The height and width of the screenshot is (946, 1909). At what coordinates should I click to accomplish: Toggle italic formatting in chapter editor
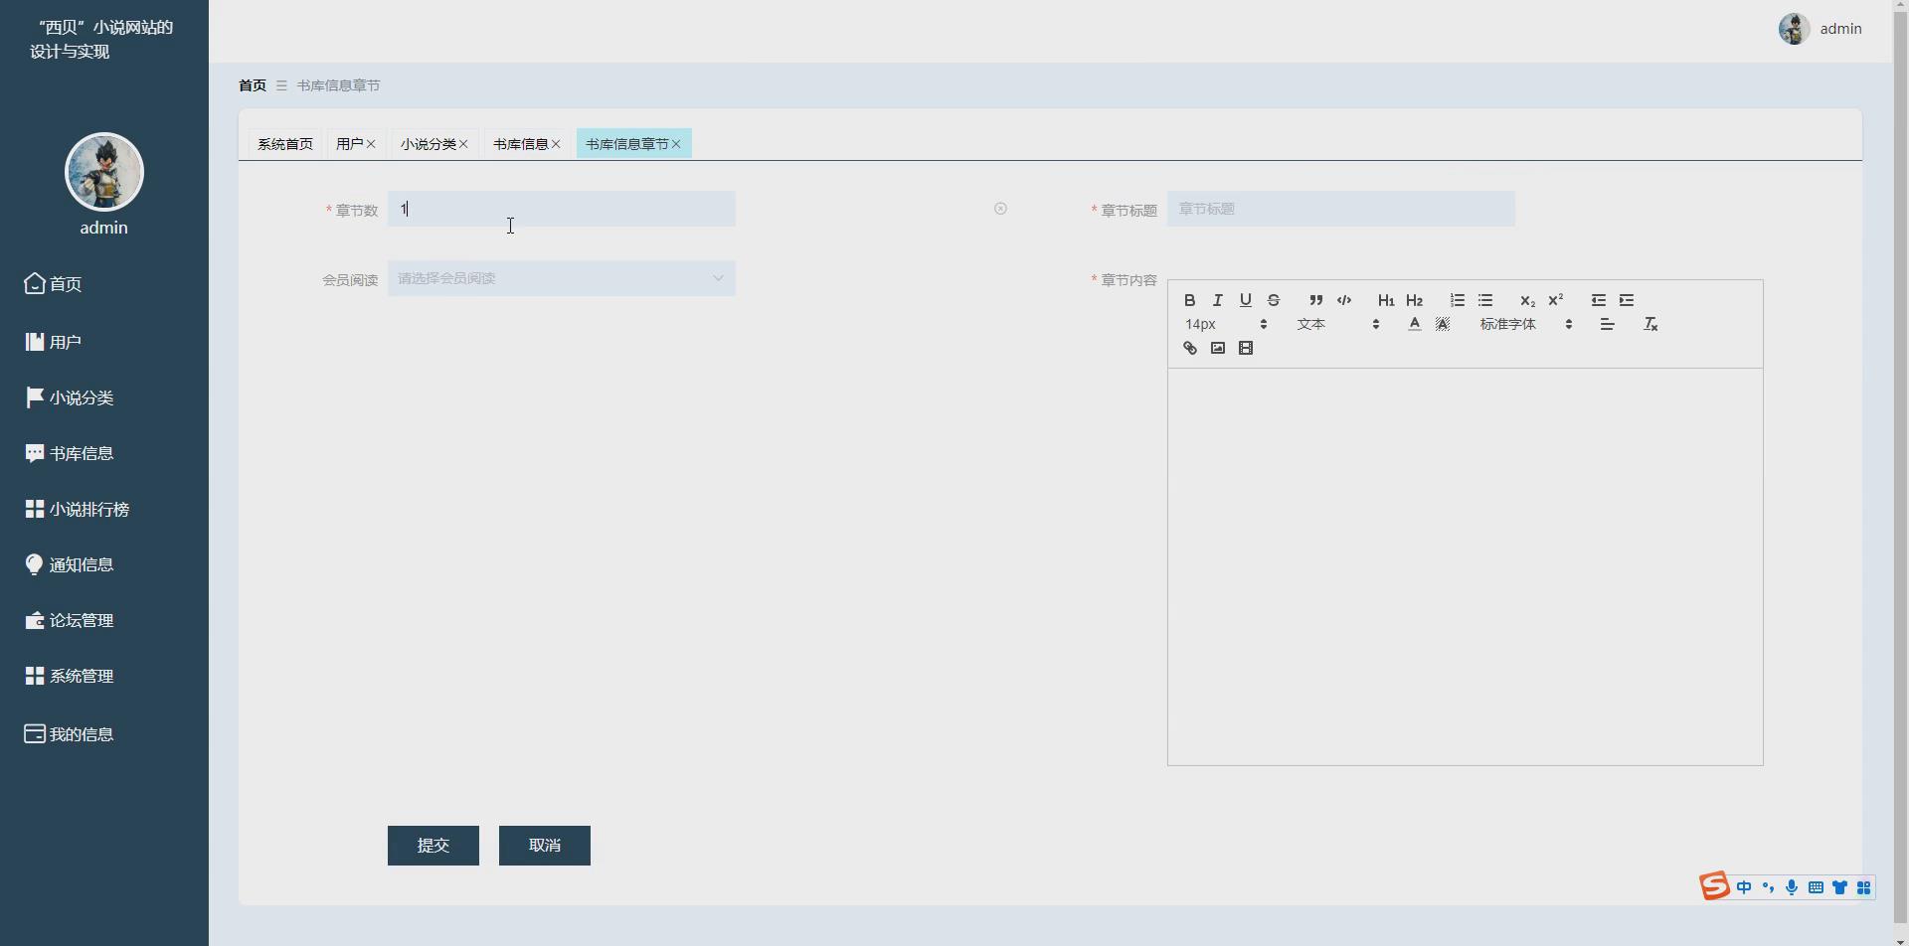(x=1217, y=300)
